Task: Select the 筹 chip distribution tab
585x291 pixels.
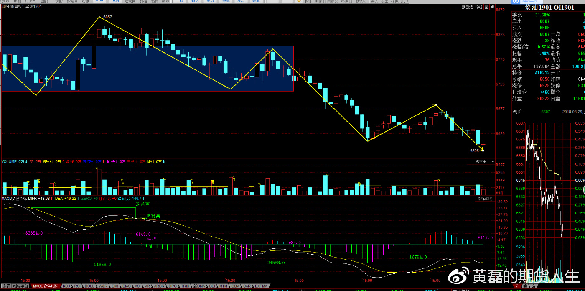Action: pyautogui.click(x=525, y=286)
